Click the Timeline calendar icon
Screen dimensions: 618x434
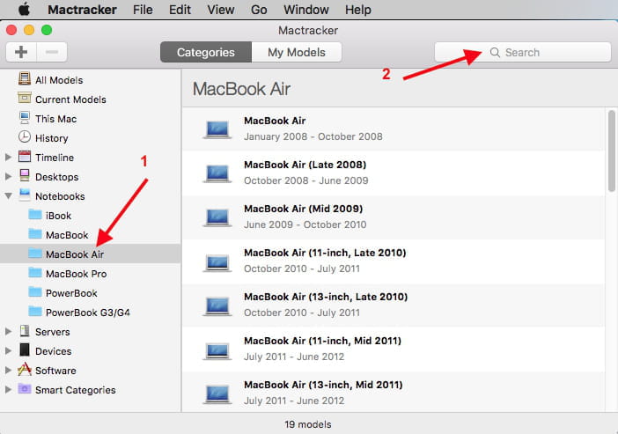click(x=25, y=157)
